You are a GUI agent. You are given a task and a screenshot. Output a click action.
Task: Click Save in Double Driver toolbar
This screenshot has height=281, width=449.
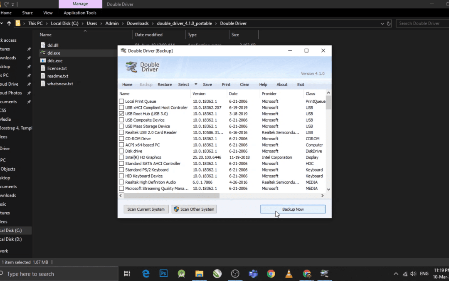point(207,85)
